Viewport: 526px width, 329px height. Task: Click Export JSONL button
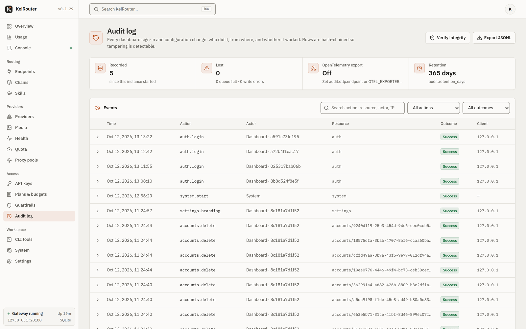494,38
